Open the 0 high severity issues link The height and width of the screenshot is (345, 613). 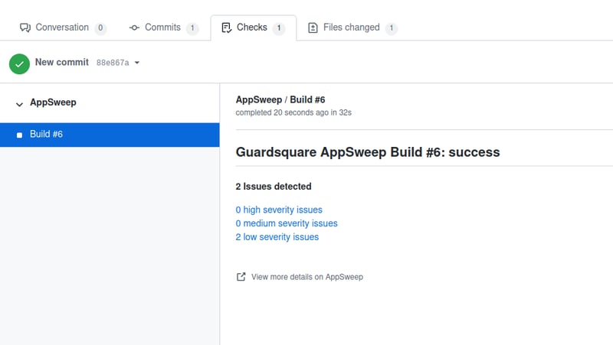(x=279, y=210)
